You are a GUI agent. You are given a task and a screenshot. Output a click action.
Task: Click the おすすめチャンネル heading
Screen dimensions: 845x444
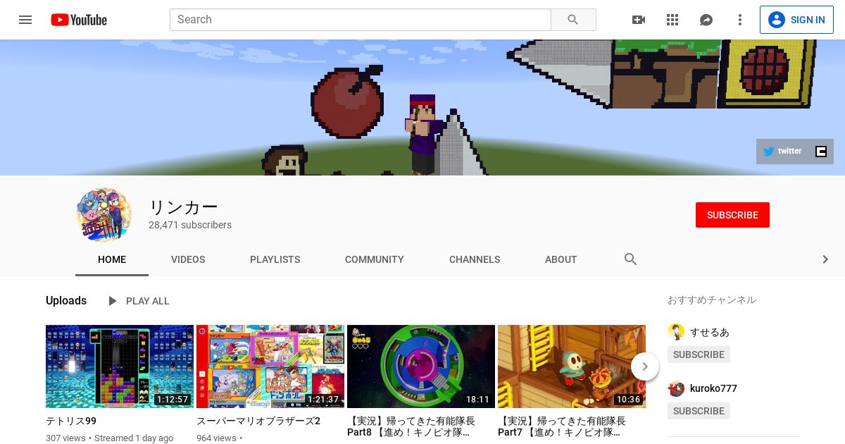712,300
